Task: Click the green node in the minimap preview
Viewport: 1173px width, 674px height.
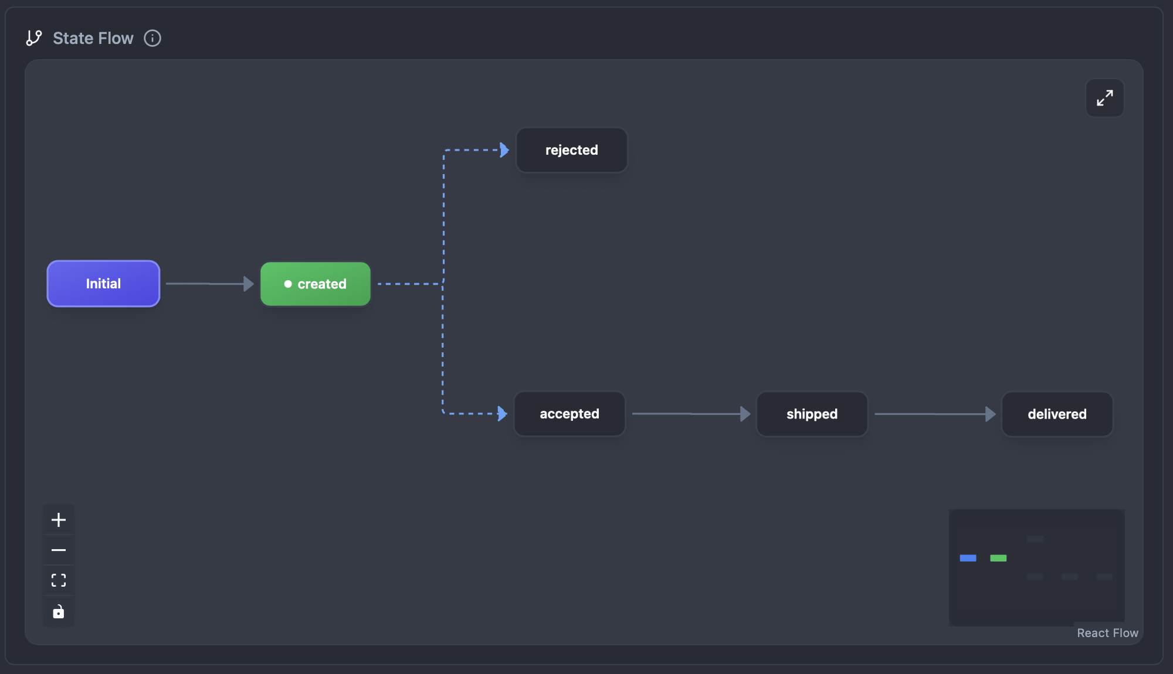Action: click(999, 558)
